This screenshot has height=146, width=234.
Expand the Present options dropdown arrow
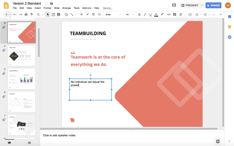tap(202, 6)
